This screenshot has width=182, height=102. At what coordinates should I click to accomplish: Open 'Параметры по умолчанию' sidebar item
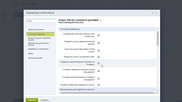pos(38,49)
